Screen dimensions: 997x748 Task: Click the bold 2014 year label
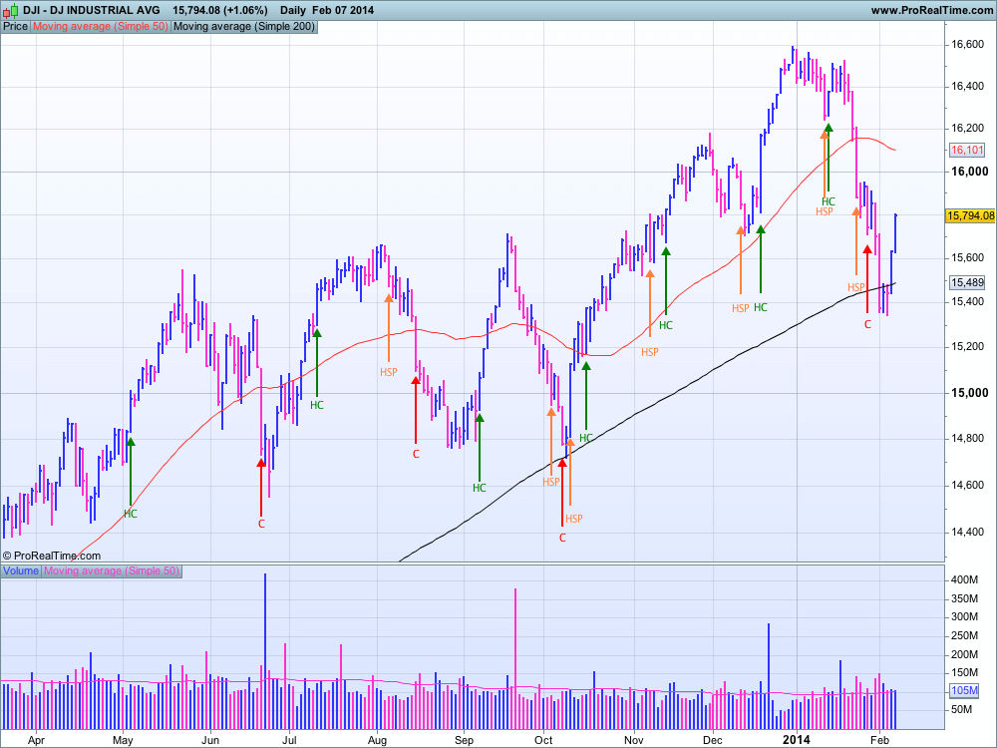tap(797, 740)
